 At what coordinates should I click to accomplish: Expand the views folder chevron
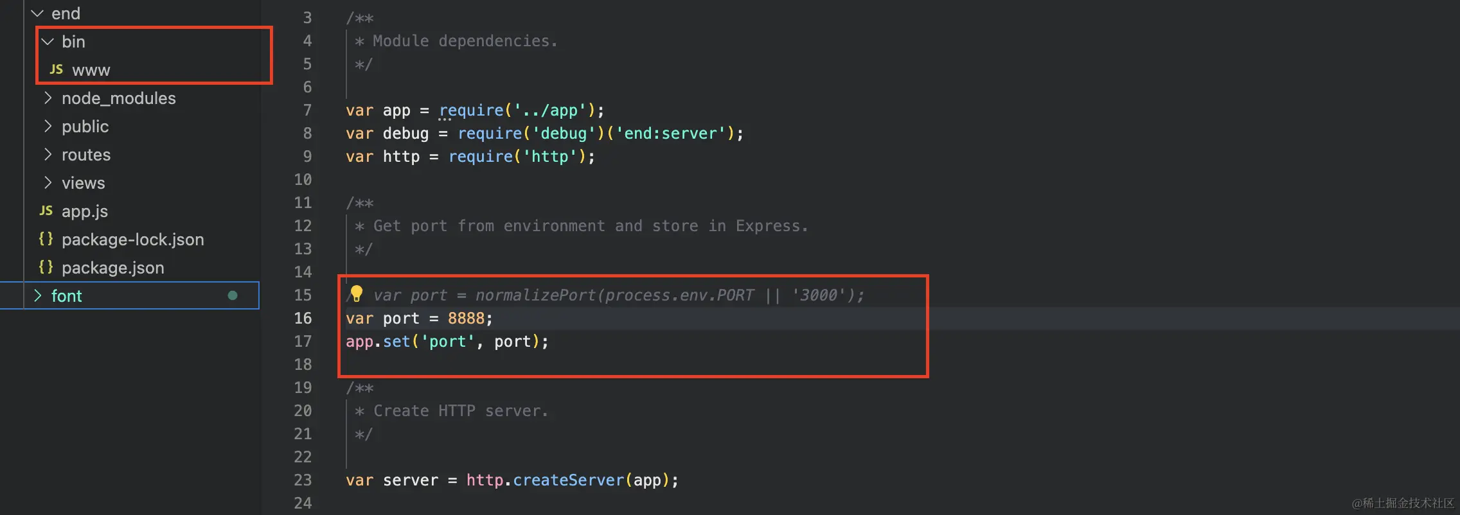(48, 183)
